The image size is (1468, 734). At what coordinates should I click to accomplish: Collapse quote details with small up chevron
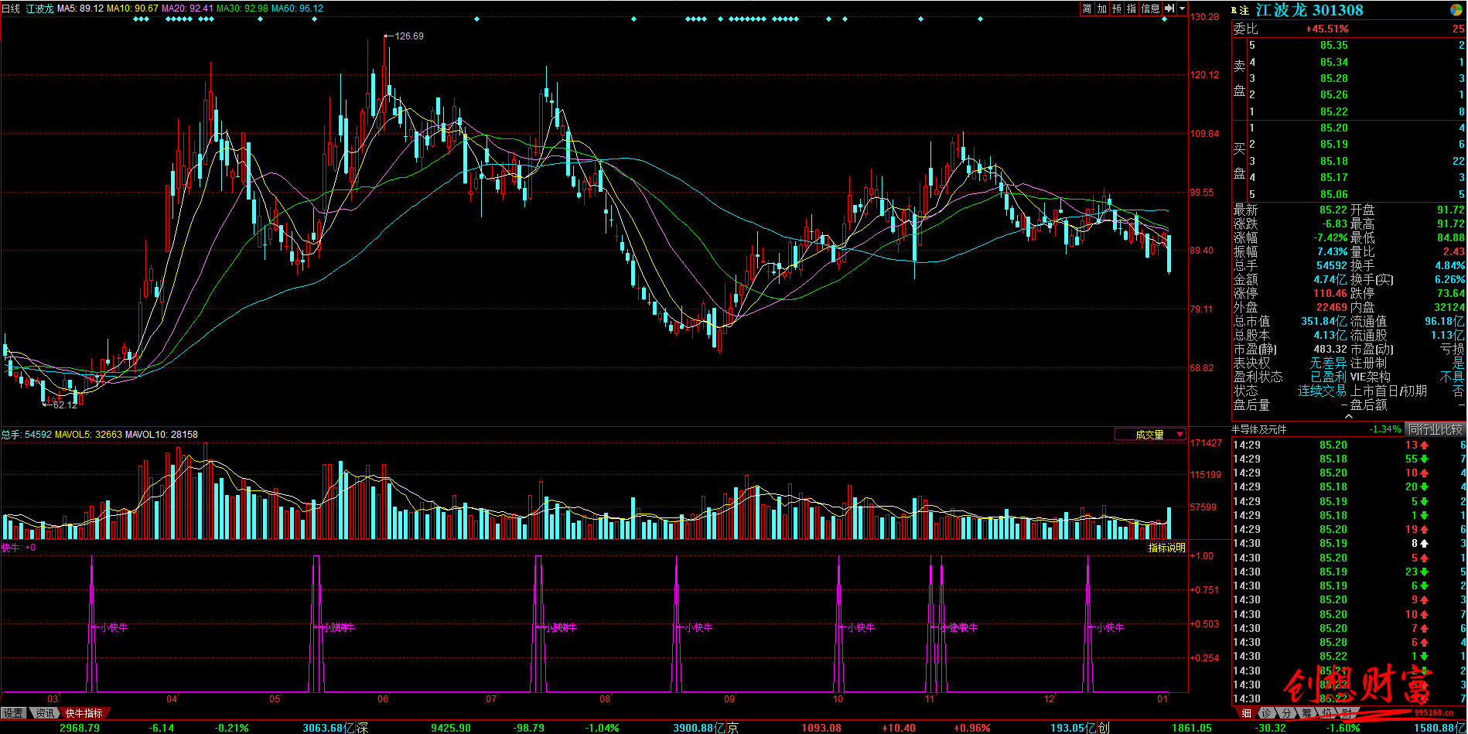1349,416
